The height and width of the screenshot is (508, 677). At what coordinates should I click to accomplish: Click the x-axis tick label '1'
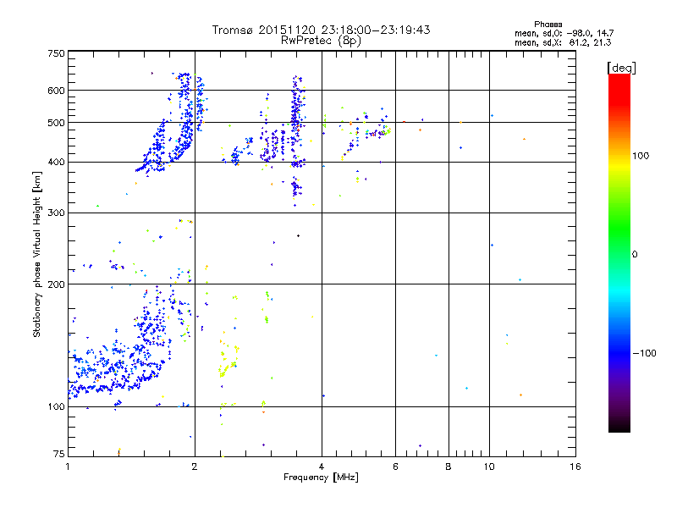[x=68, y=467]
